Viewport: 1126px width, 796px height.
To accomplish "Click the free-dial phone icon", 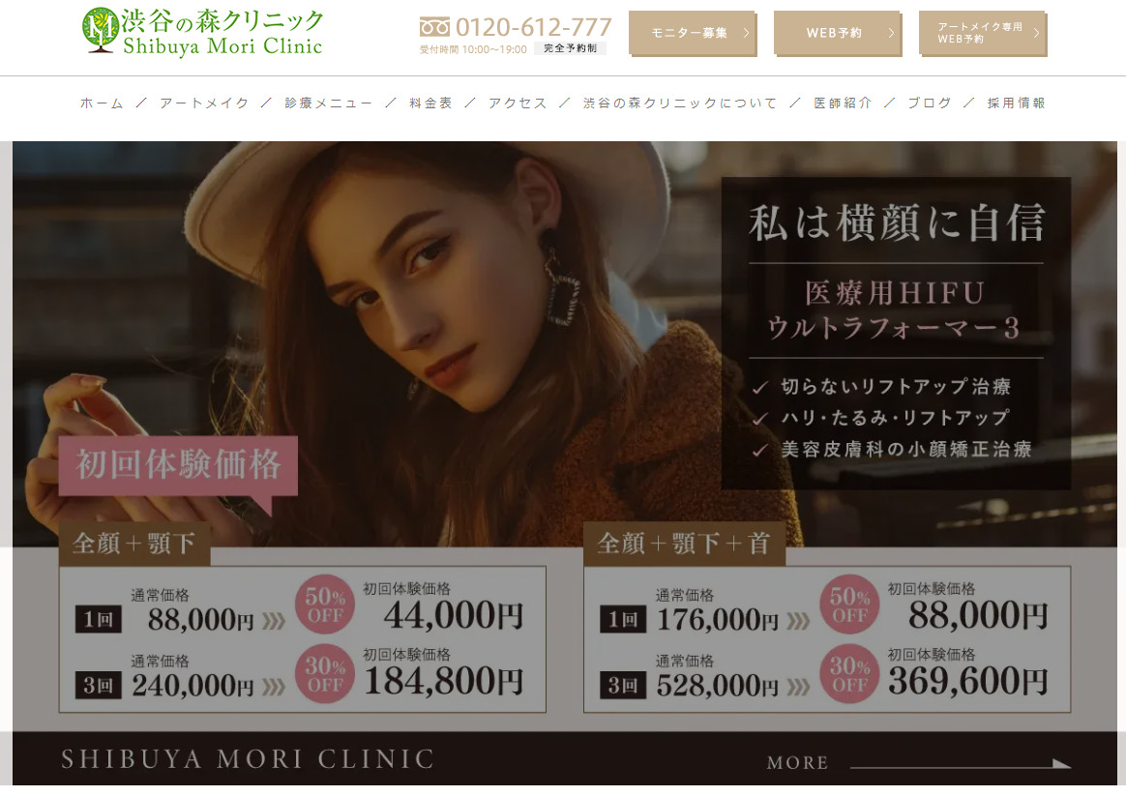I will 434,27.
